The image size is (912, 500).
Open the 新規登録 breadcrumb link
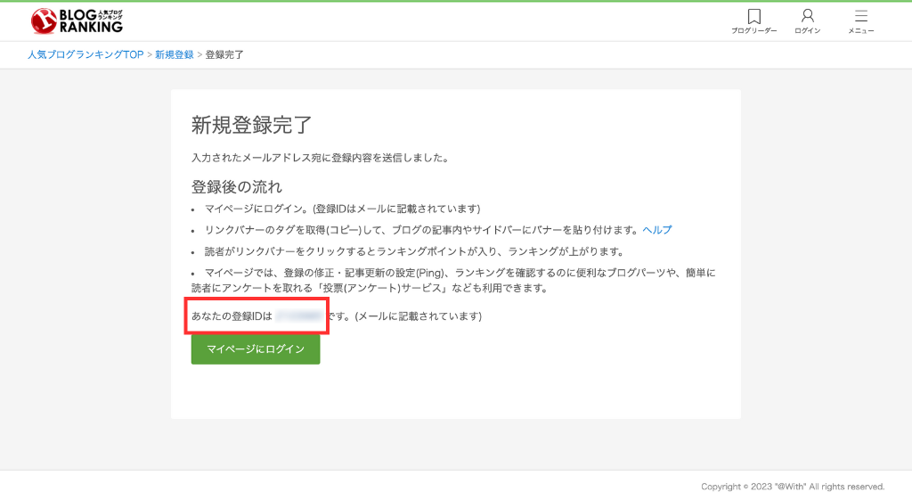coord(174,54)
